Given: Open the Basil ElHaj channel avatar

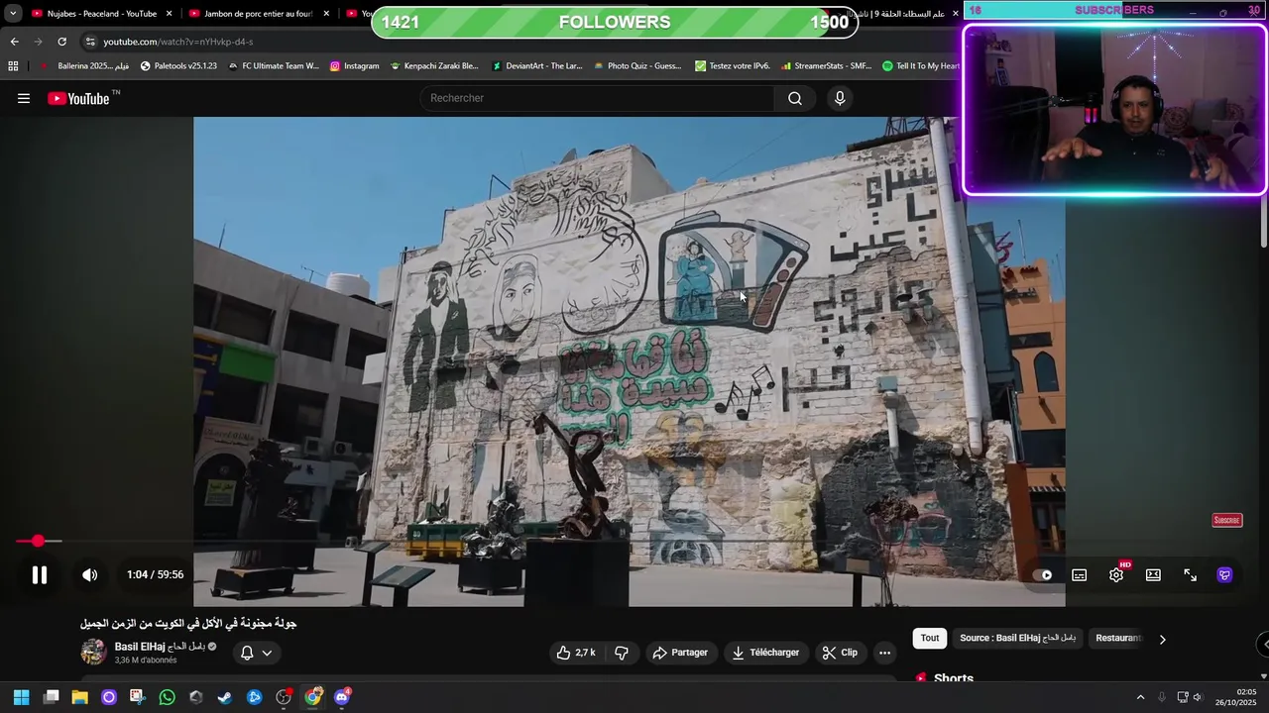Looking at the screenshot, I should click(93, 652).
